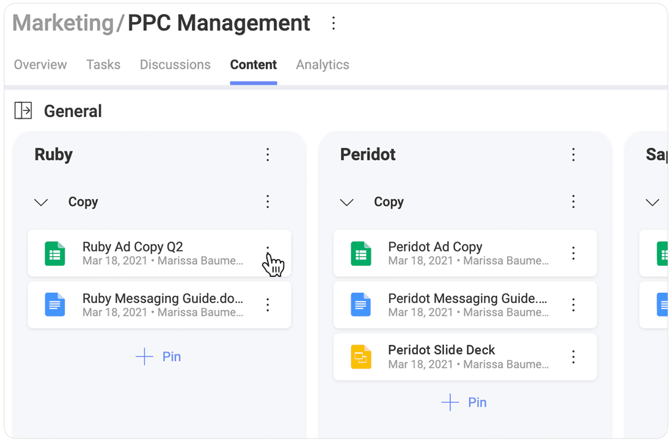The height and width of the screenshot is (444, 672).
Task: Click the Peridot Slide Deck slides icon
Action: point(360,356)
